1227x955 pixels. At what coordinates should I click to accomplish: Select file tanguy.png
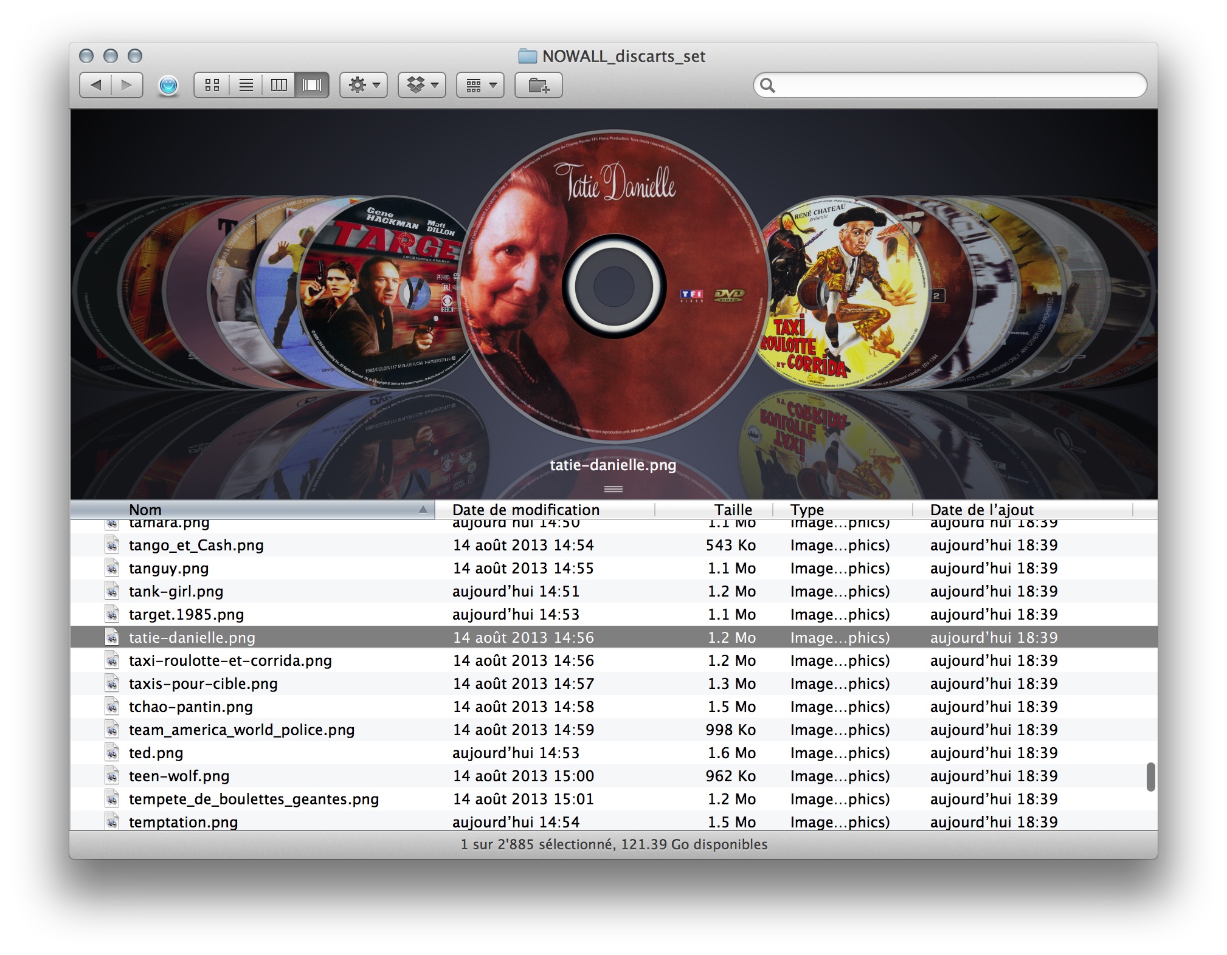point(613,568)
